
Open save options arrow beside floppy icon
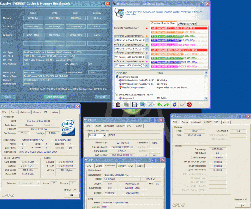(138, 105)
